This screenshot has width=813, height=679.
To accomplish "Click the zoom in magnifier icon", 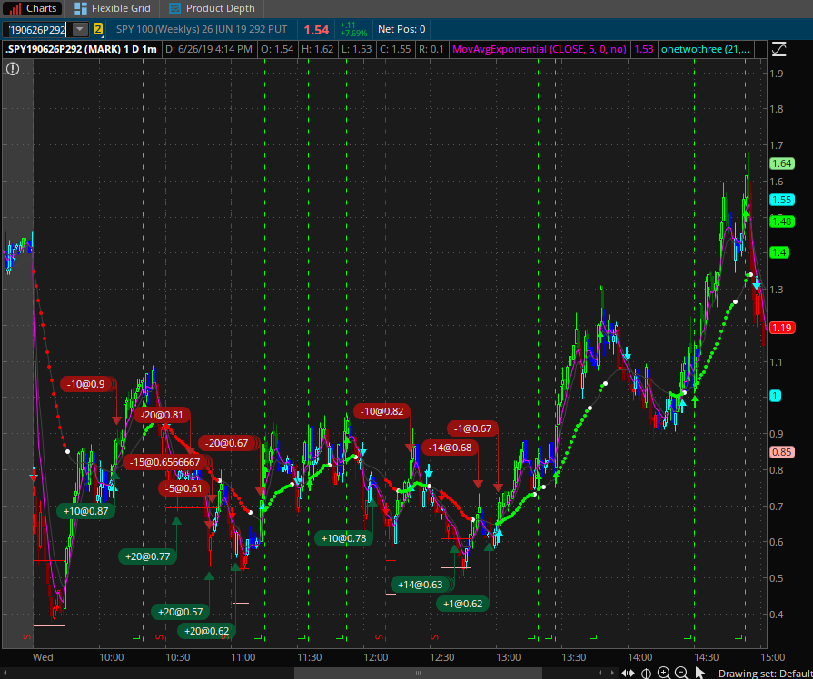I will tap(664, 673).
